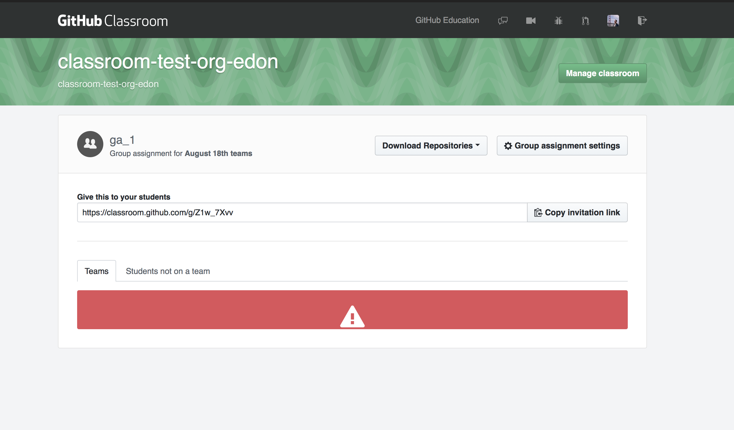
Task: Click the video camera icon in the navbar
Action: pos(530,20)
